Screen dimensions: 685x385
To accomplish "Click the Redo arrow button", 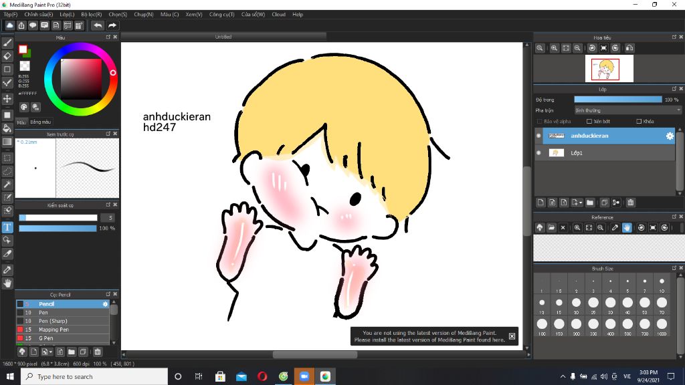I will pos(112,26).
